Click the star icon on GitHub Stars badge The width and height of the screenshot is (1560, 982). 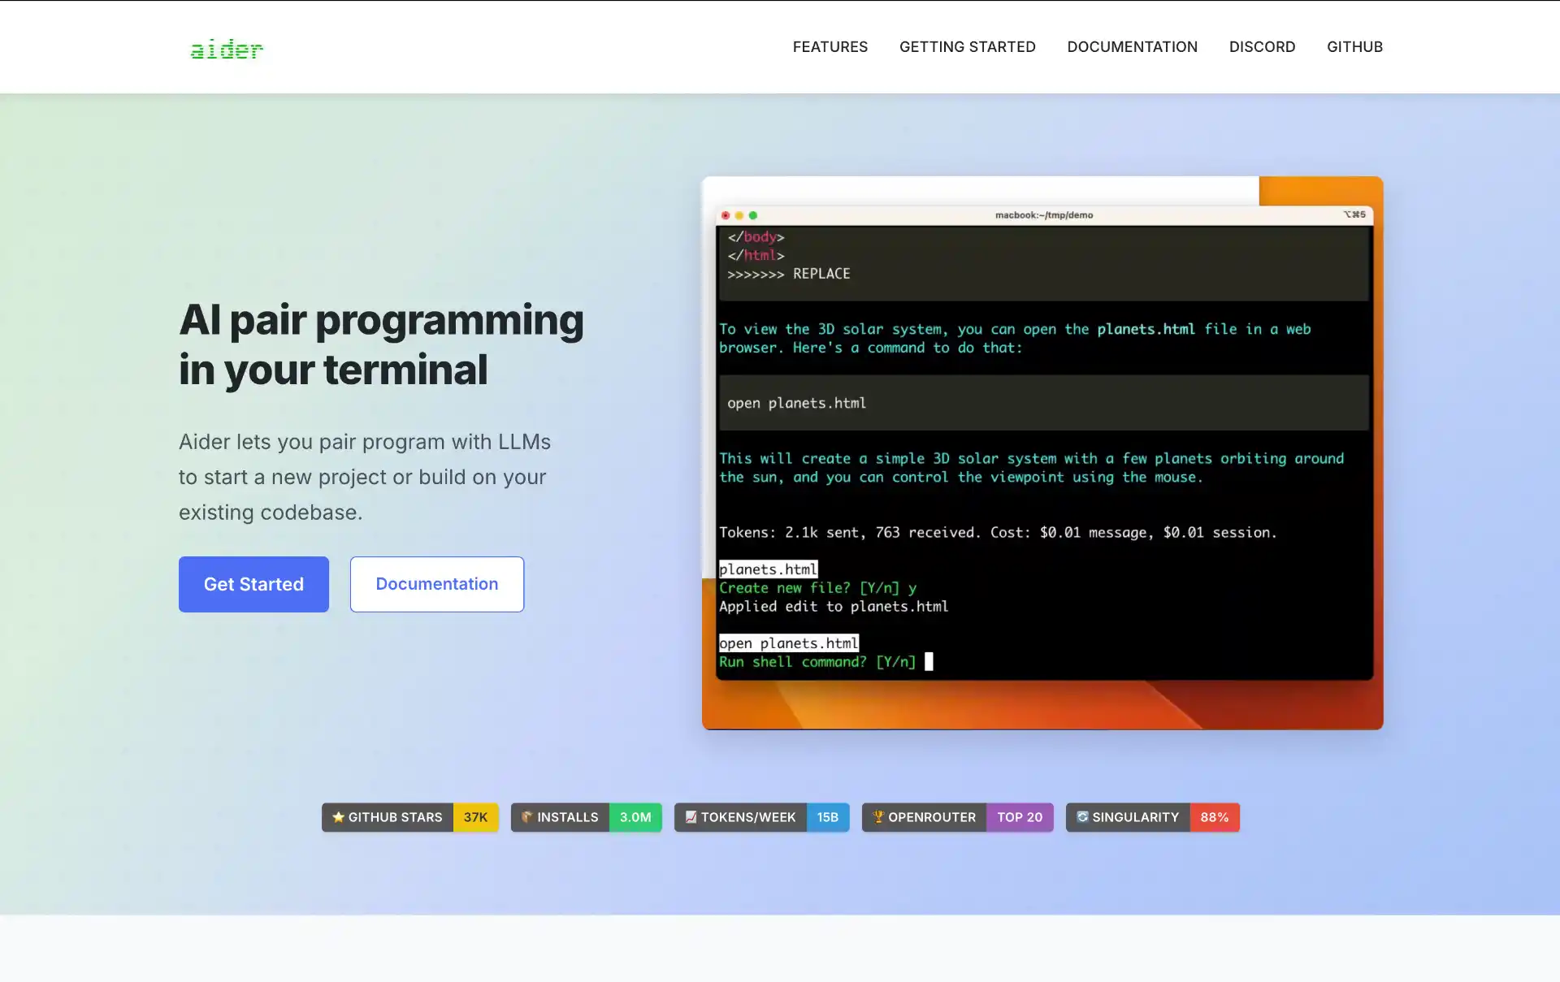338,817
